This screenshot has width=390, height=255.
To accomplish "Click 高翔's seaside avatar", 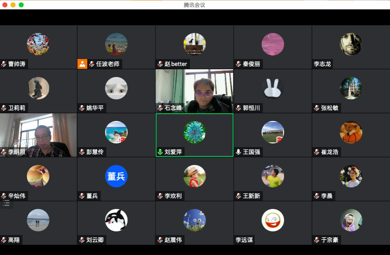I will coord(38,220).
